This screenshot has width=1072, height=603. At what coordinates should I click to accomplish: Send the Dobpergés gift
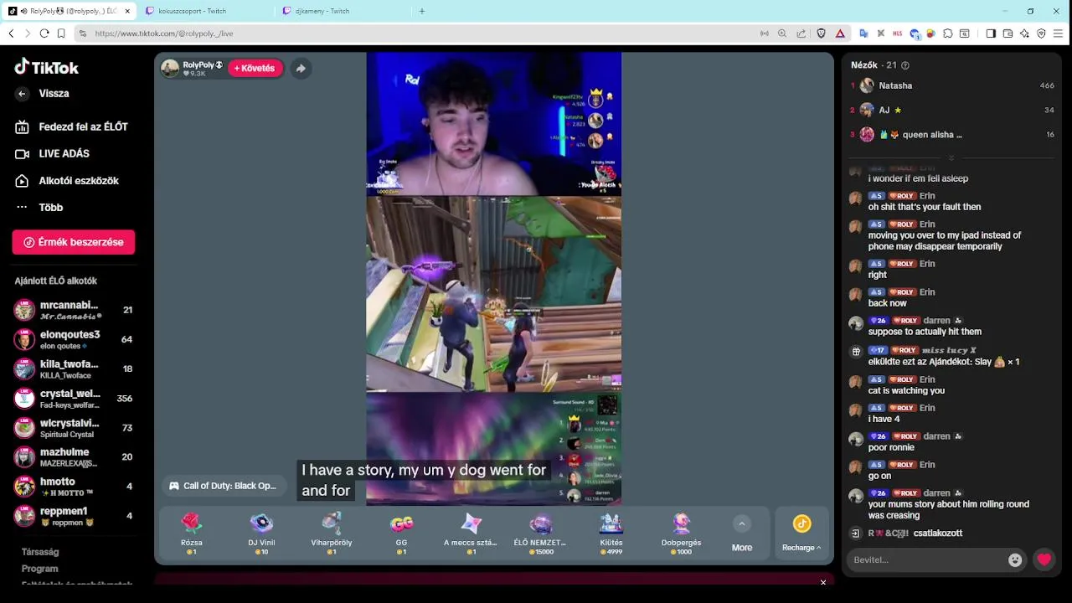[x=681, y=533]
